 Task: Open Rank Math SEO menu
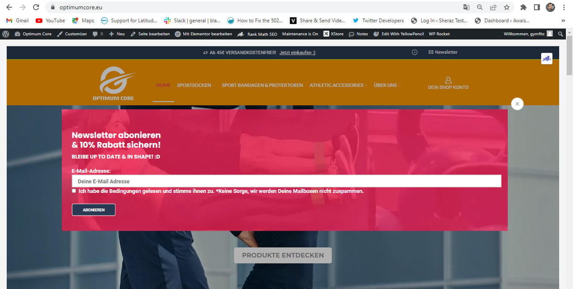pos(257,34)
